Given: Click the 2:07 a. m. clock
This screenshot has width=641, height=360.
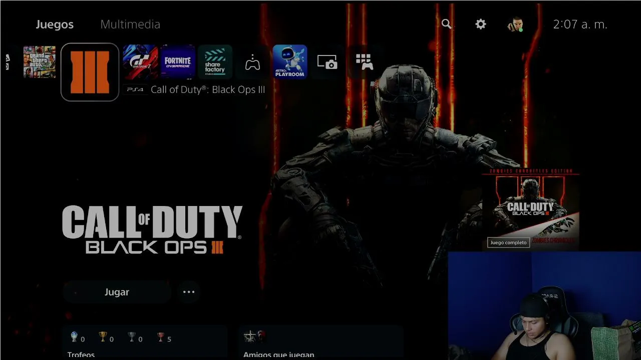Looking at the screenshot, I should coord(580,24).
